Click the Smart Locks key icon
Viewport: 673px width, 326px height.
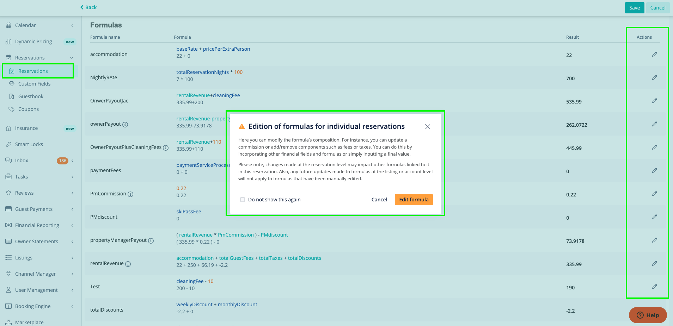click(x=8, y=144)
